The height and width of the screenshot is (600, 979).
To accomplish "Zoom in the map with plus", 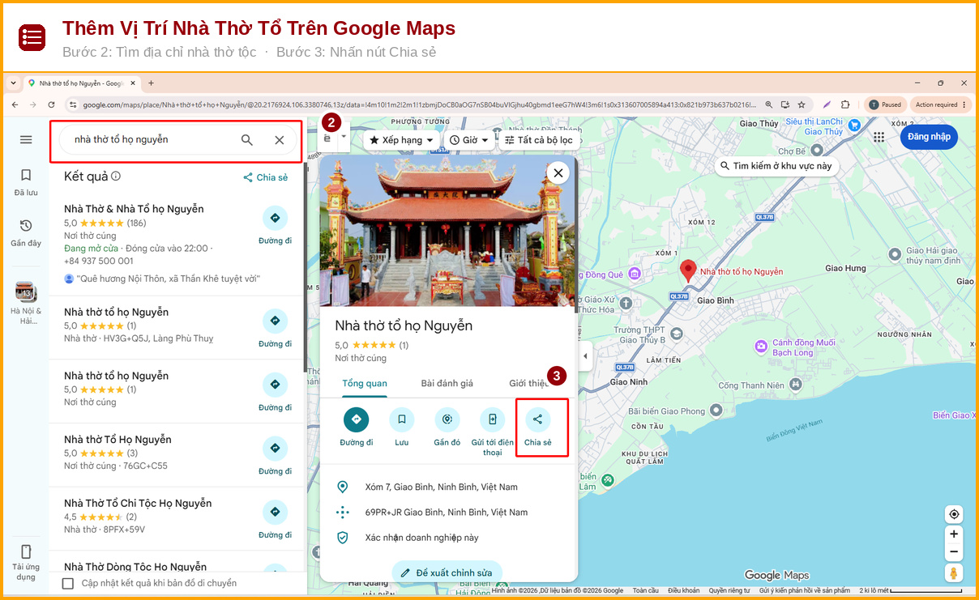I will point(954,534).
